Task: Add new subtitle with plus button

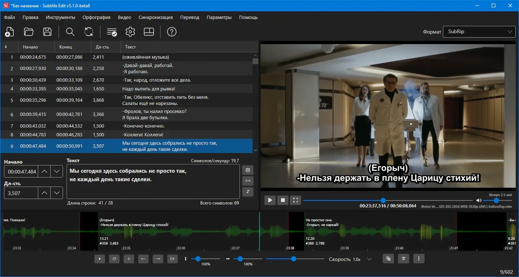Action: pos(129,259)
